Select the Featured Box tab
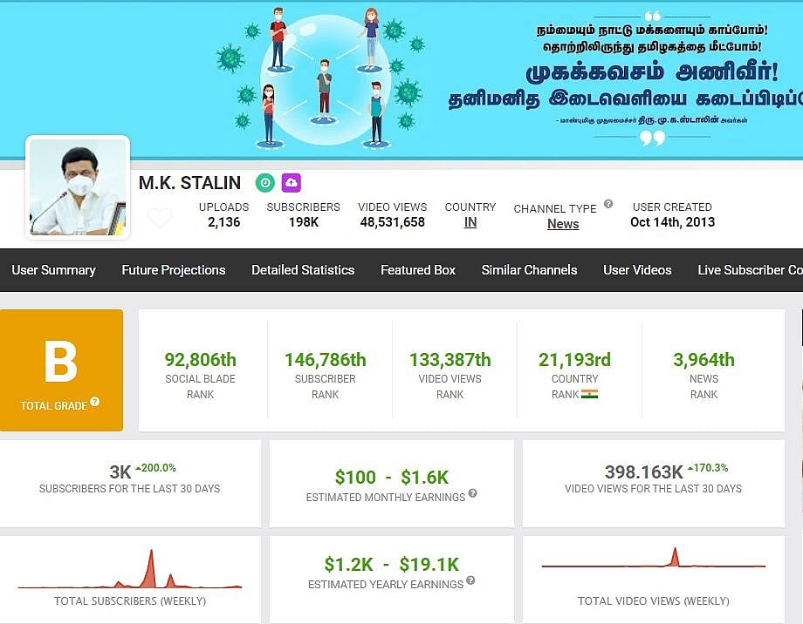The width and height of the screenshot is (803, 624). tap(418, 270)
